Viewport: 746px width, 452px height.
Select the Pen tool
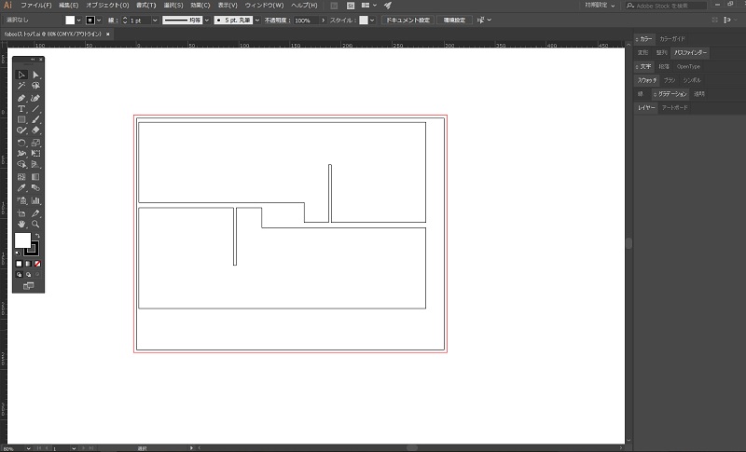[x=21, y=97]
